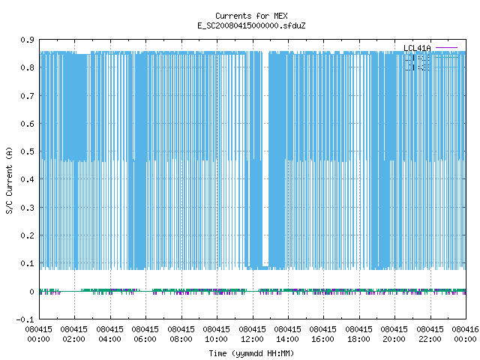
Task: Click the x-axis label "080415 10:00"
Action: (217, 334)
